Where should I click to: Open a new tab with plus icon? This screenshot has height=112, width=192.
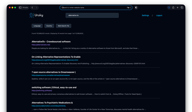178,7
